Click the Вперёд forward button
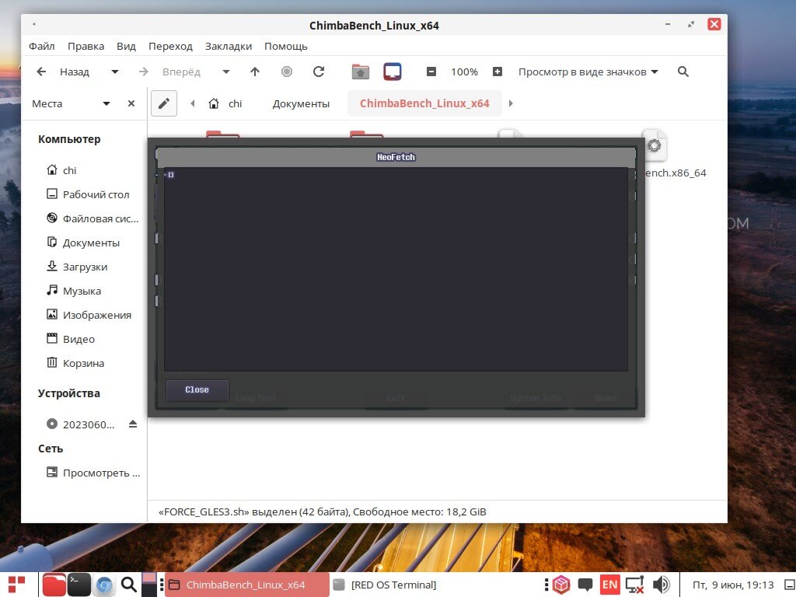Viewport: 796px width, 597px height. (x=169, y=72)
